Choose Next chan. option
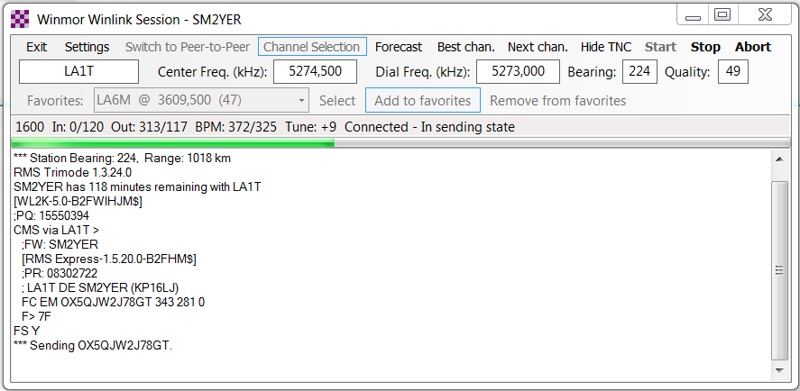 (538, 47)
